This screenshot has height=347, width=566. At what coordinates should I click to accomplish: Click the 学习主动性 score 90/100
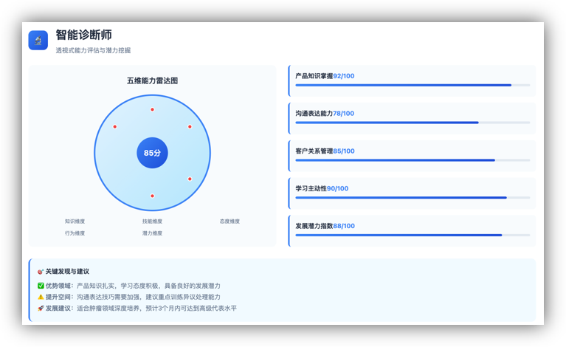pyautogui.click(x=337, y=188)
